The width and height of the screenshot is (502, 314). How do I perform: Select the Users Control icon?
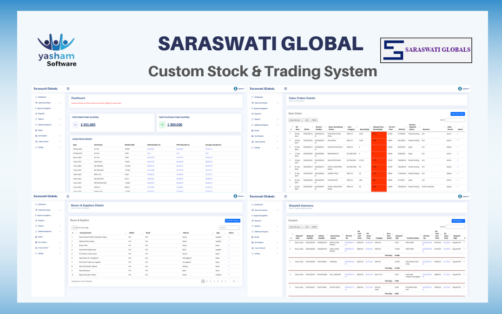[36, 141]
